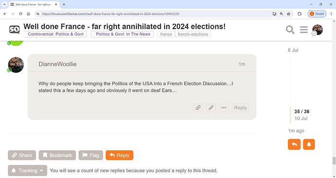Image resolution: width=336 pixels, height=178 pixels.
Task: Bookmark this page with browser star
Action: point(288,14)
